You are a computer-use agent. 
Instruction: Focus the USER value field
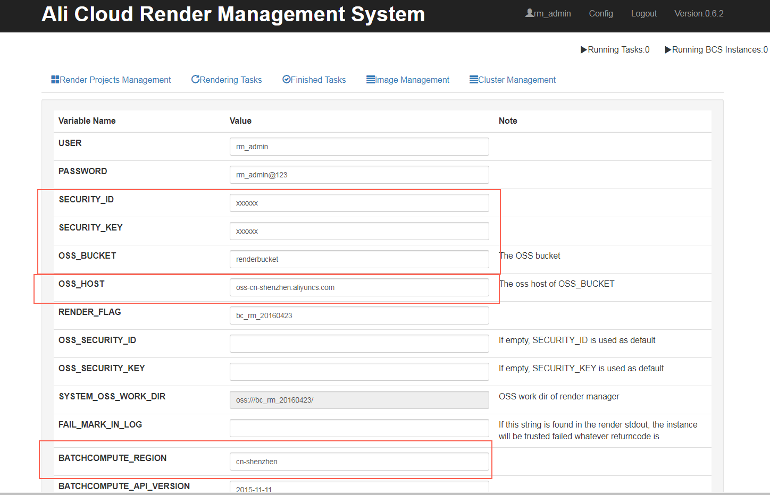[x=359, y=147]
